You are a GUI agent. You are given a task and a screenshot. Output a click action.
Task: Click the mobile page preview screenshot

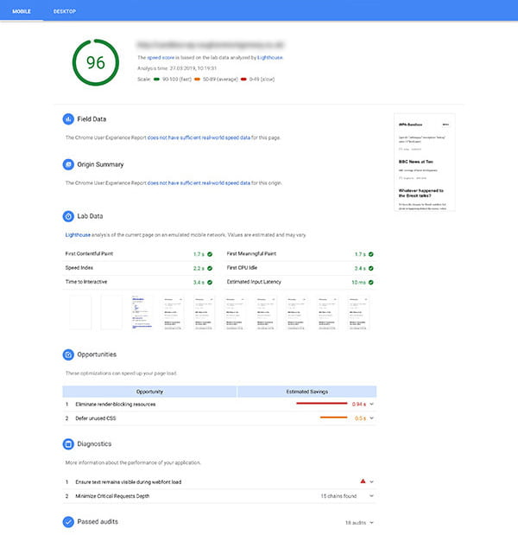pyautogui.click(x=425, y=163)
